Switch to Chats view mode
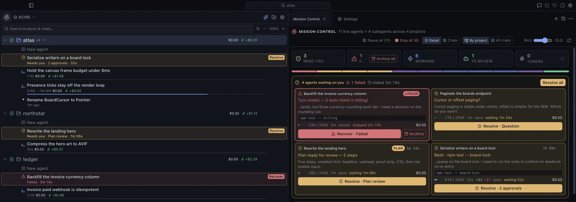This screenshot has width=576, height=202. (x=450, y=40)
